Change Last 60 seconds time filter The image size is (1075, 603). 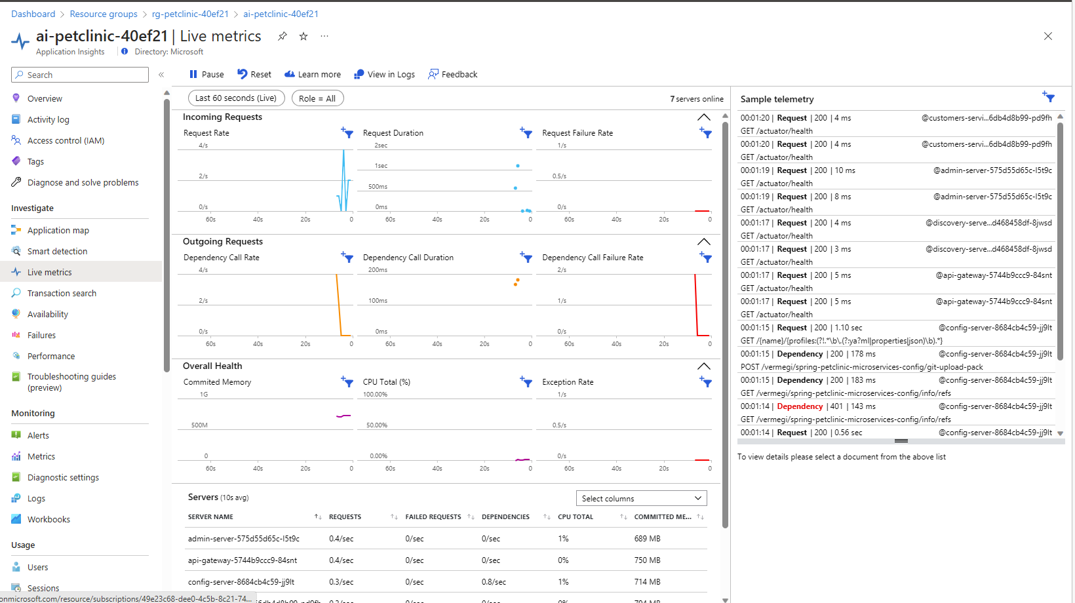click(236, 98)
